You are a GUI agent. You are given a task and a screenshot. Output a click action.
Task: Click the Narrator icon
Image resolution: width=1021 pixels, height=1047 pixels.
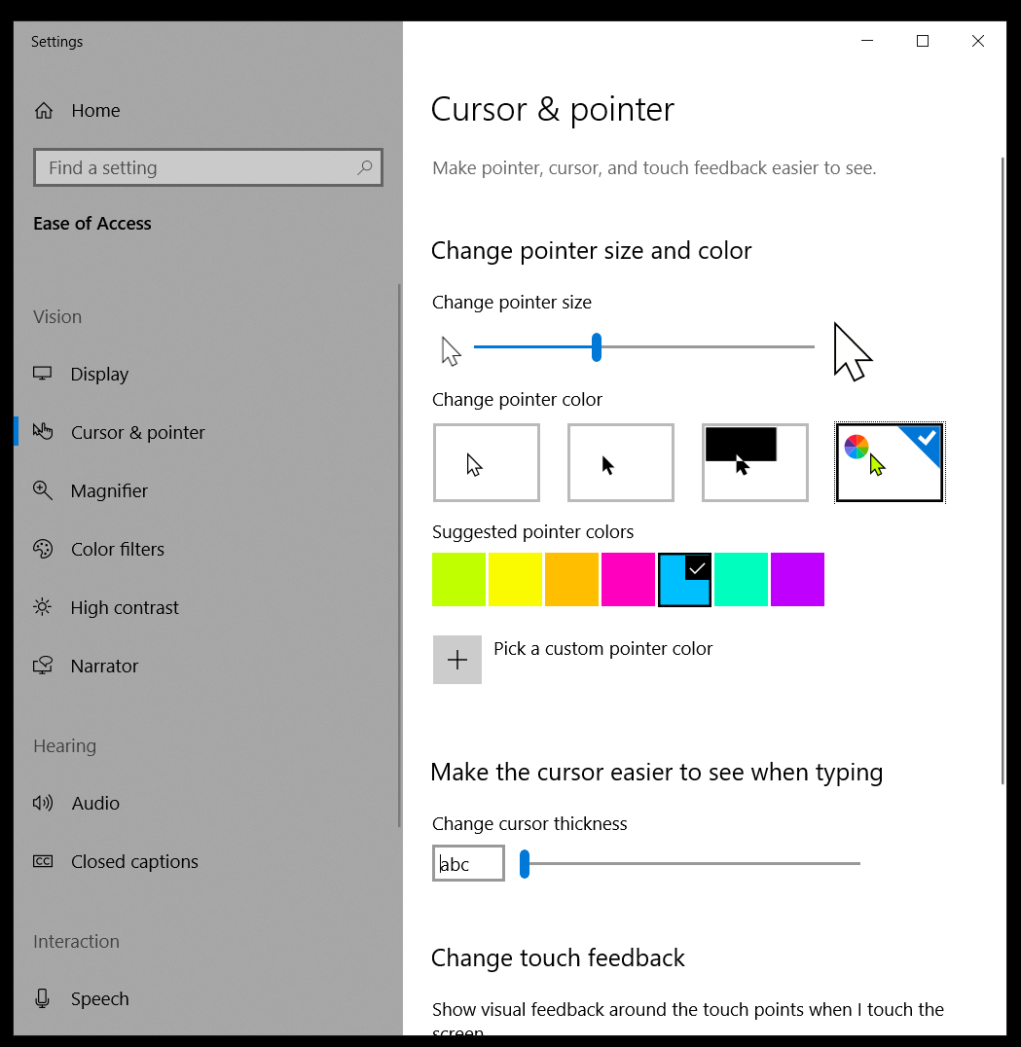click(x=43, y=667)
